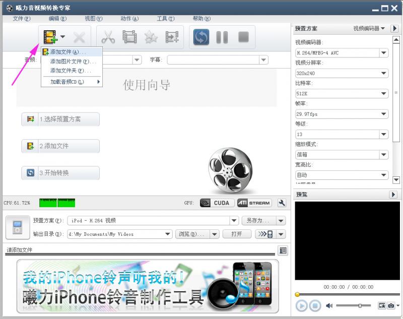Click the iPhone ringtone maker banner
Screen dimensions: 403x319
(x=148, y=286)
